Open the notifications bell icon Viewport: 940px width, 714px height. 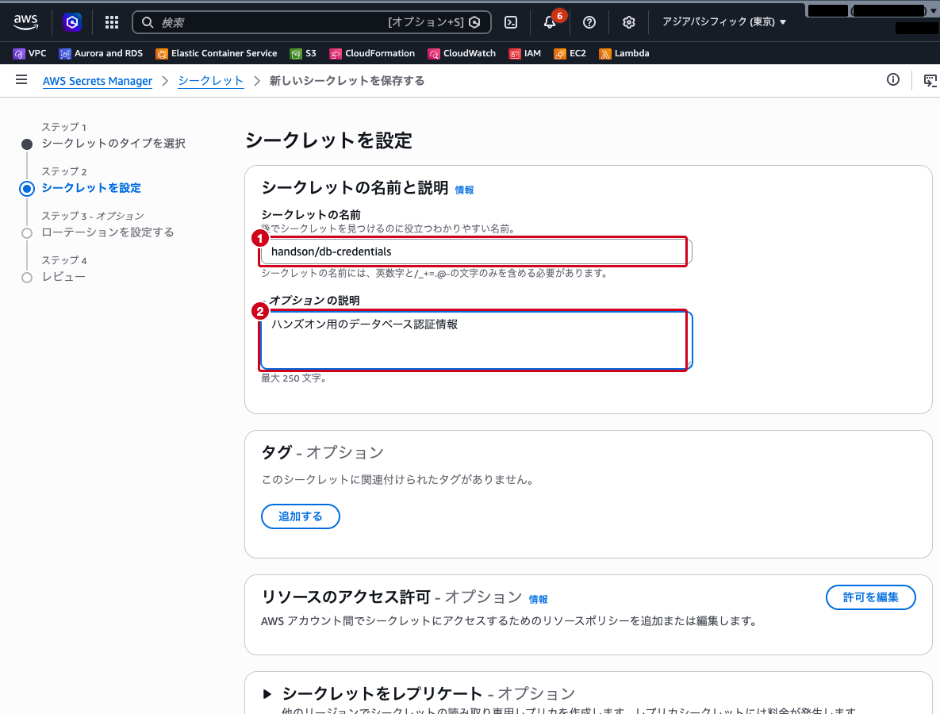tap(550, 22)
